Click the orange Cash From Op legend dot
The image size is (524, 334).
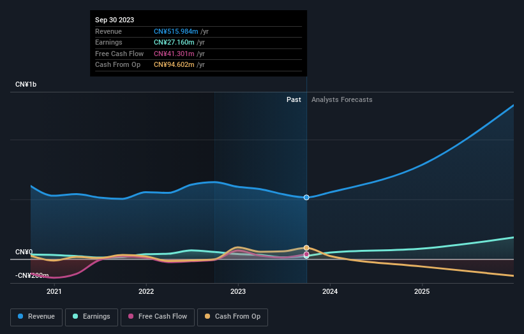click(207, 316)
